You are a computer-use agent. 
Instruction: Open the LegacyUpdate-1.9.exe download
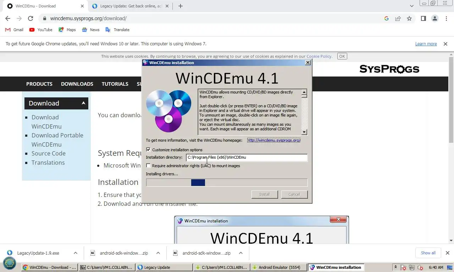(x=38, y=253)
